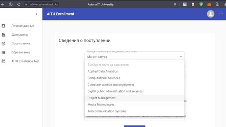The image size is (226, 127).
Task: Open the three-dots menu in header
Action: click(221, 14)
